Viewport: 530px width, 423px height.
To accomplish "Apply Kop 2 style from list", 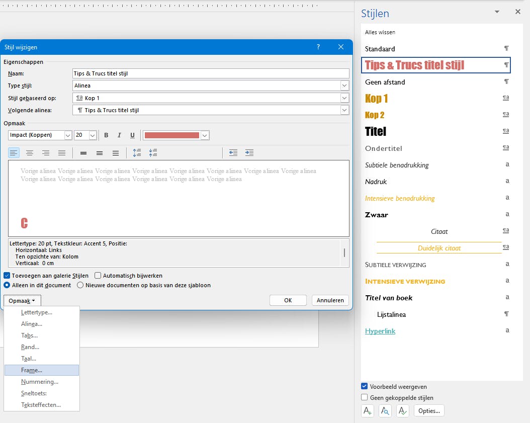I will (435, 115).
